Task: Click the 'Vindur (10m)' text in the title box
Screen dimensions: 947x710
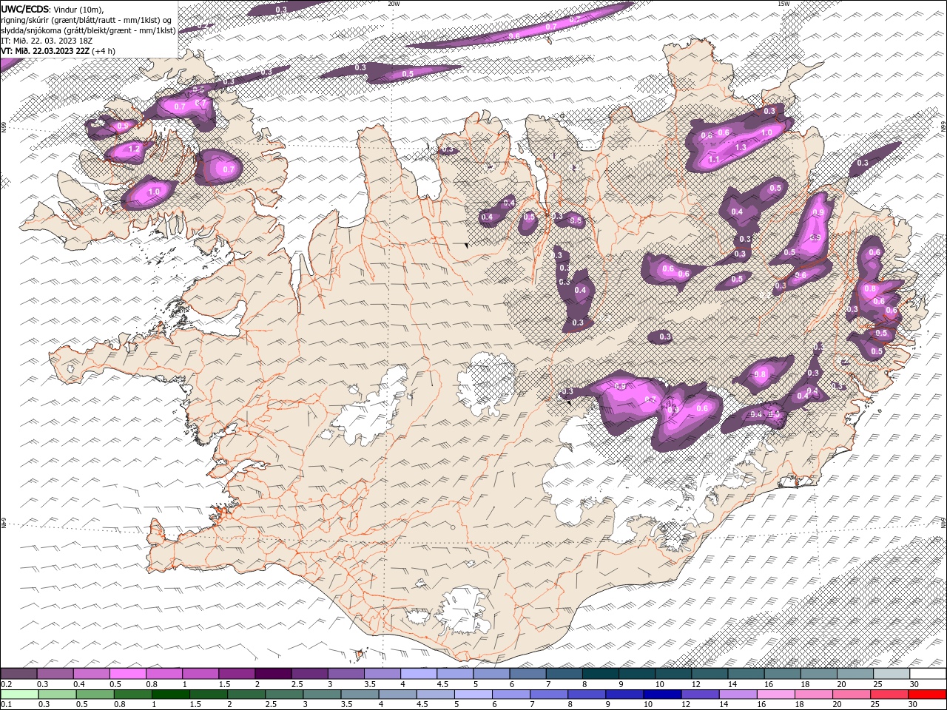Action: (79, 9)
